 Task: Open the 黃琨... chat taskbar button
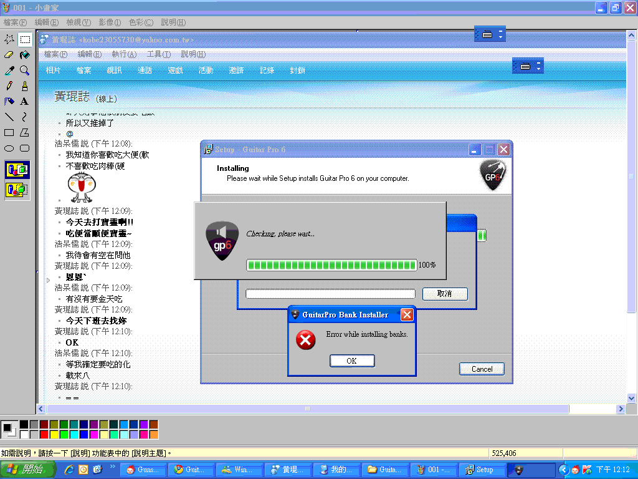tap(288, 470)
